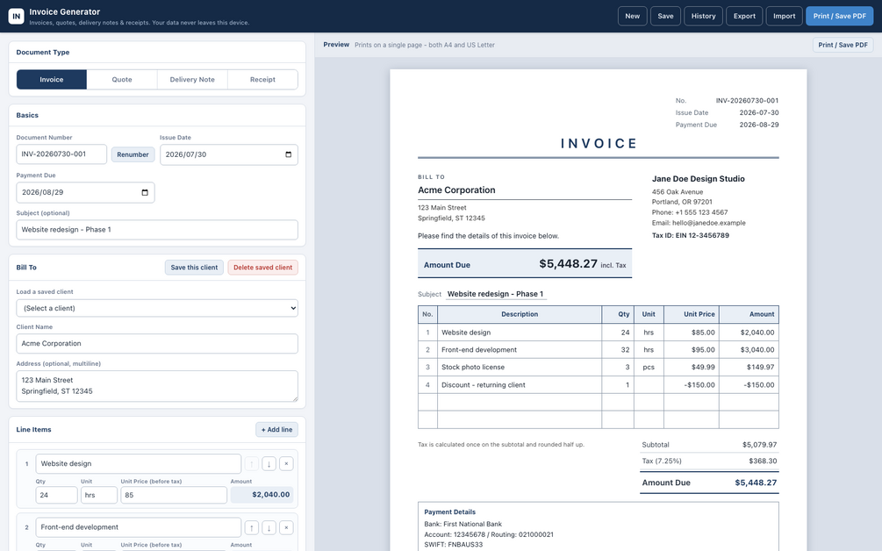Click Export in the header
The image size is (882, 551).
click(x=744, y=16)
